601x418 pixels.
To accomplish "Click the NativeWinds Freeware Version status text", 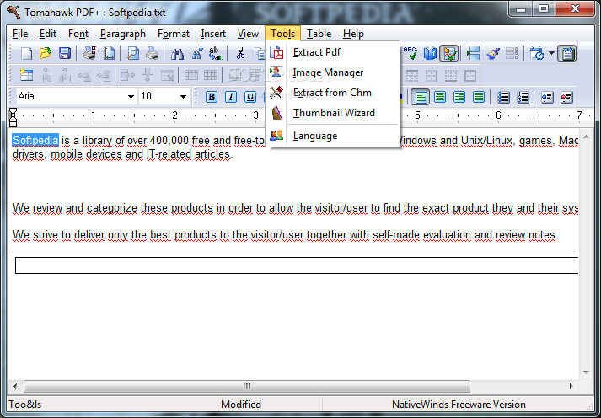I will tap(459, 405).
